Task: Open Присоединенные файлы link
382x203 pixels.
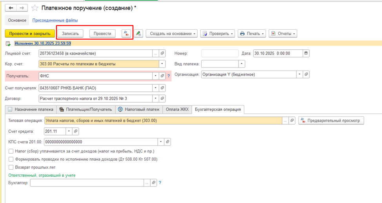Action: [55, 20]
